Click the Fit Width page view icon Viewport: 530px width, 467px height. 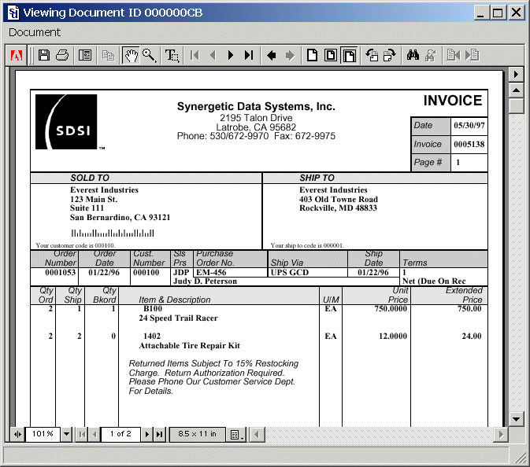tap(349, 55)
